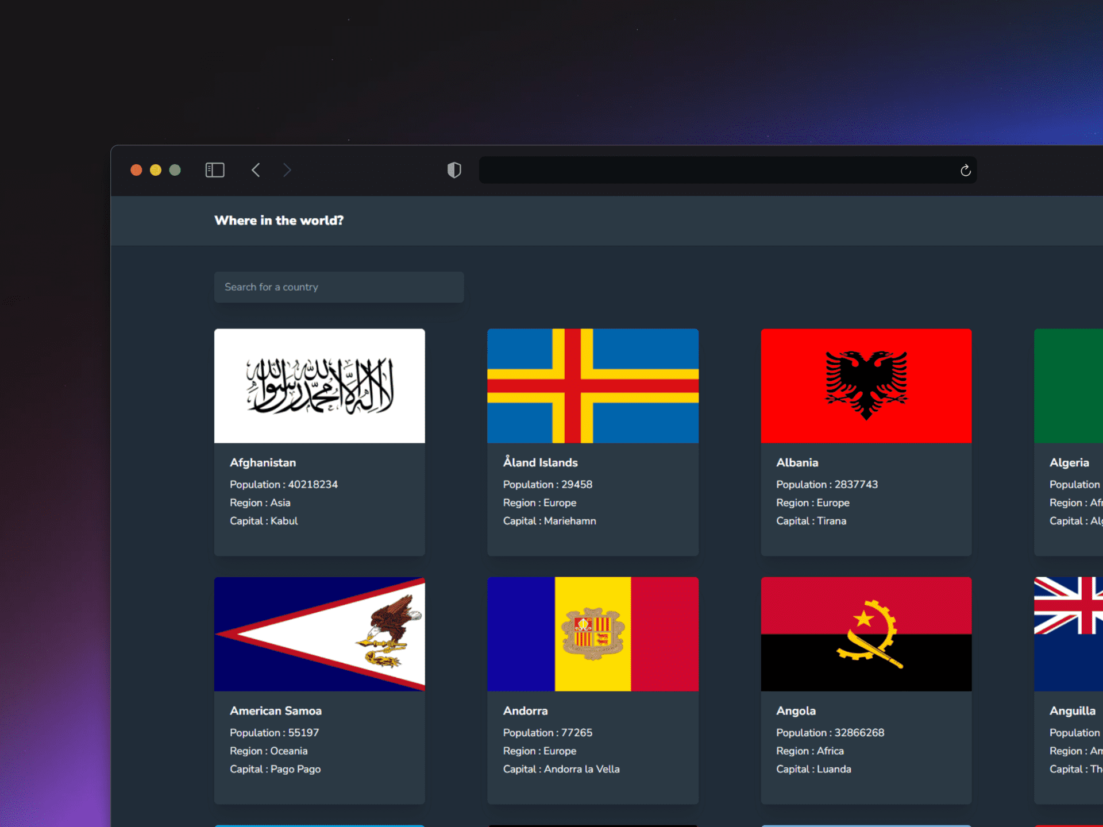This screenshot has width=1103, height=827.
Task: Reload the page with refresh icon
Action: click(965, 170)
